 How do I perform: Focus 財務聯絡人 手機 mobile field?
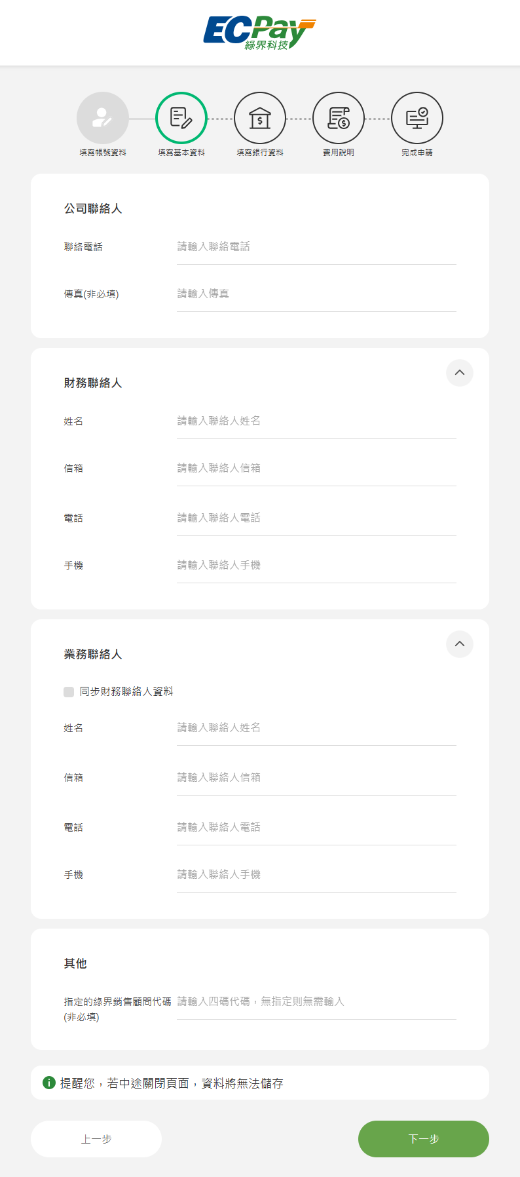[316, 566]
